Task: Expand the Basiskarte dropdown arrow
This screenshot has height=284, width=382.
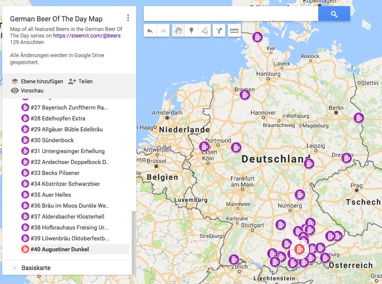Action: (15, 268)
